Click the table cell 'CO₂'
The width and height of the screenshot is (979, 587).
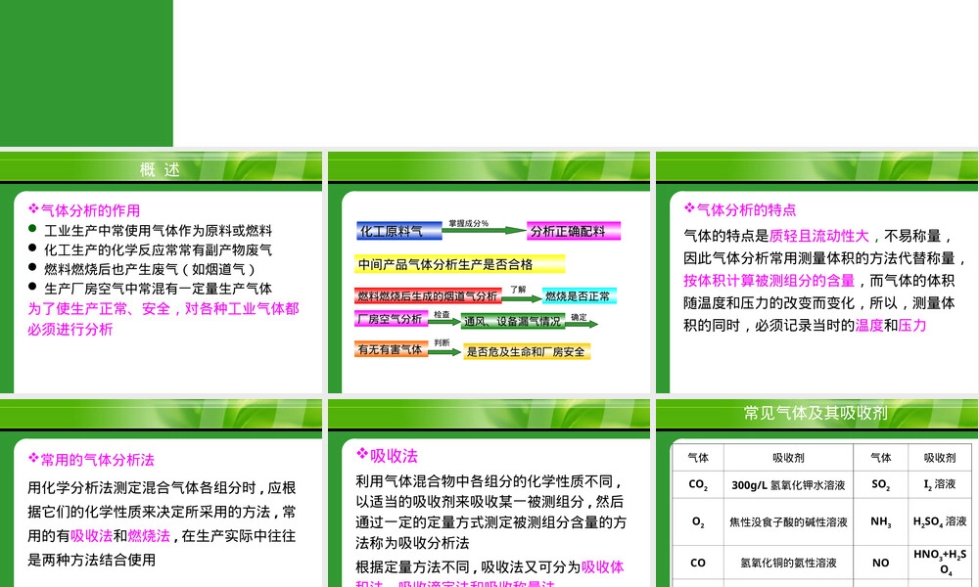tap(698, 484)
